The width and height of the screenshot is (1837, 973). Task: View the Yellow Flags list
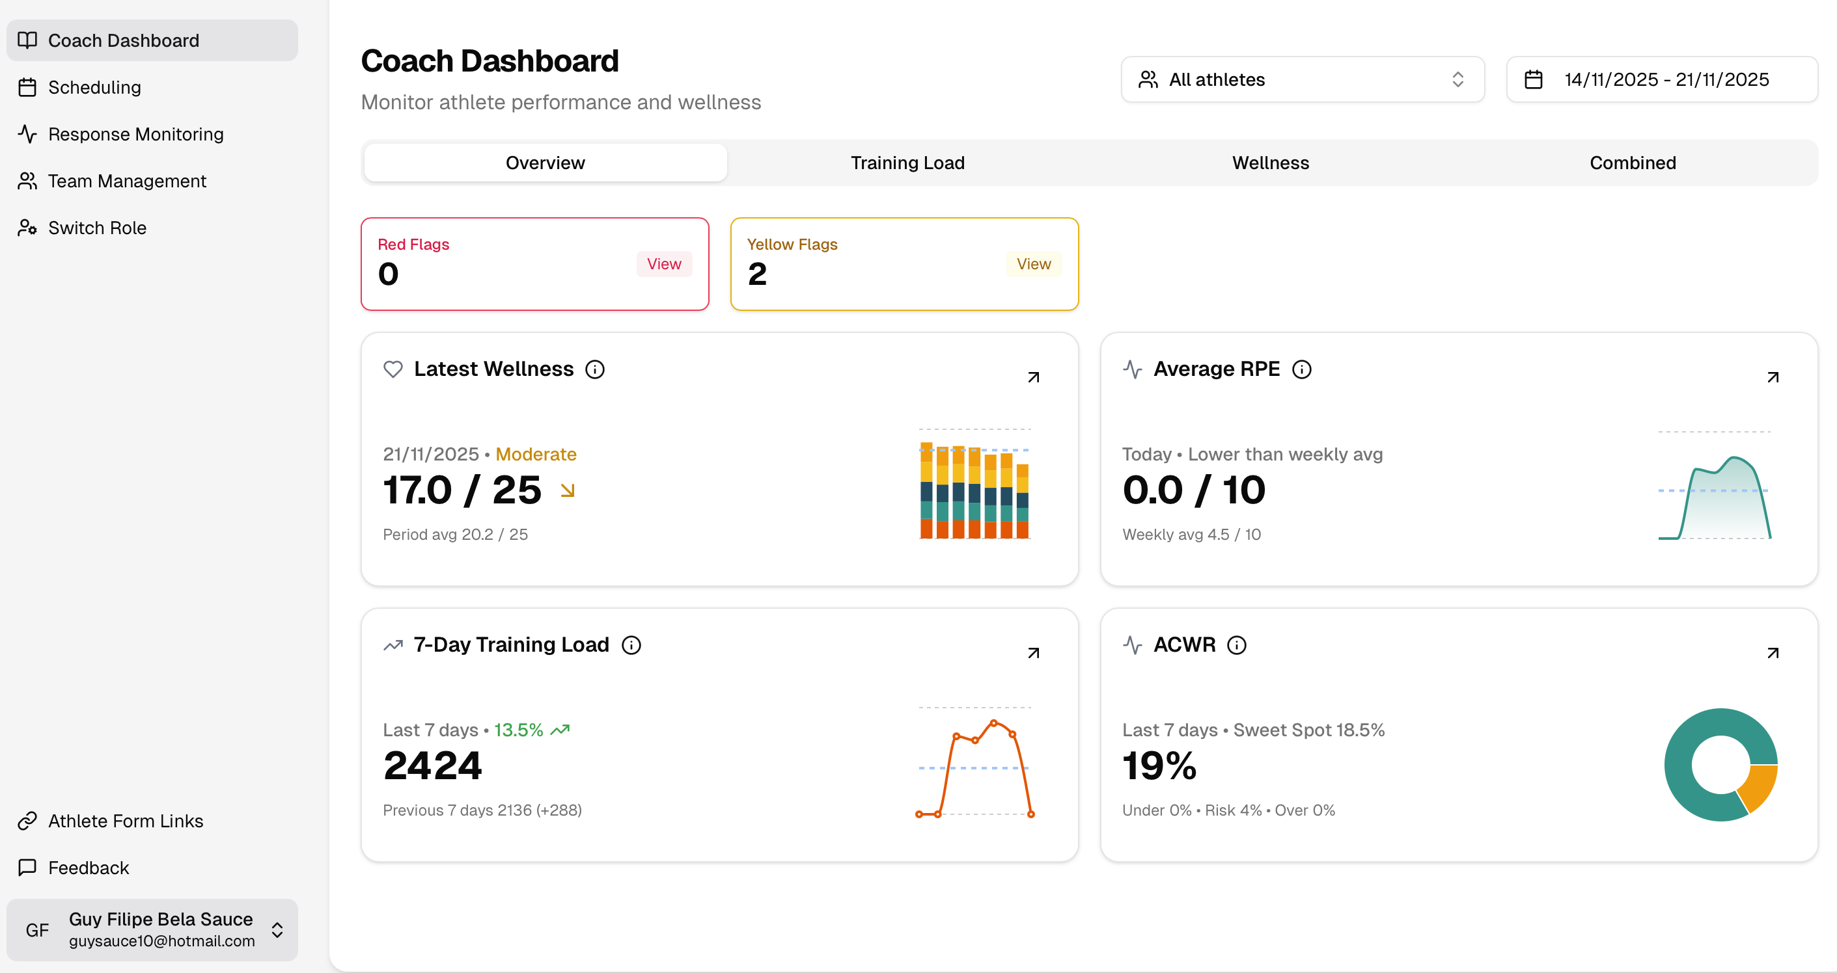[1032, 263]
